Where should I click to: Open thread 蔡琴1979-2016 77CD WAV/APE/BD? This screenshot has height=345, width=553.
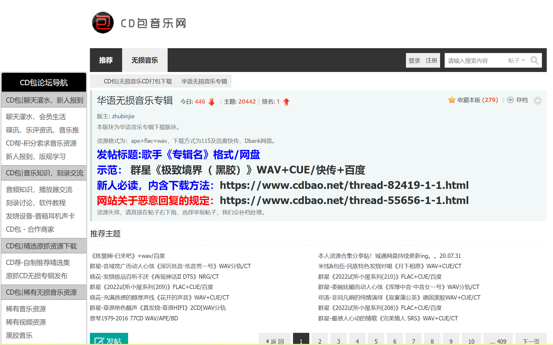[x=134, y=318]
